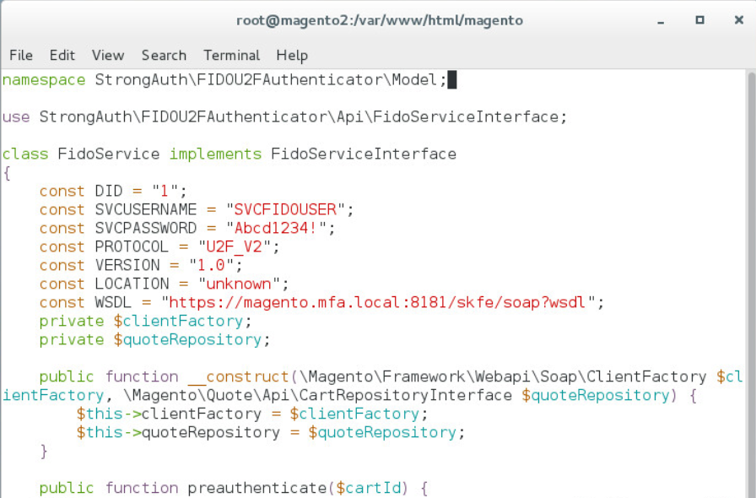
Task: Click the class name 'FidoService'
Action: pos(109,154)
